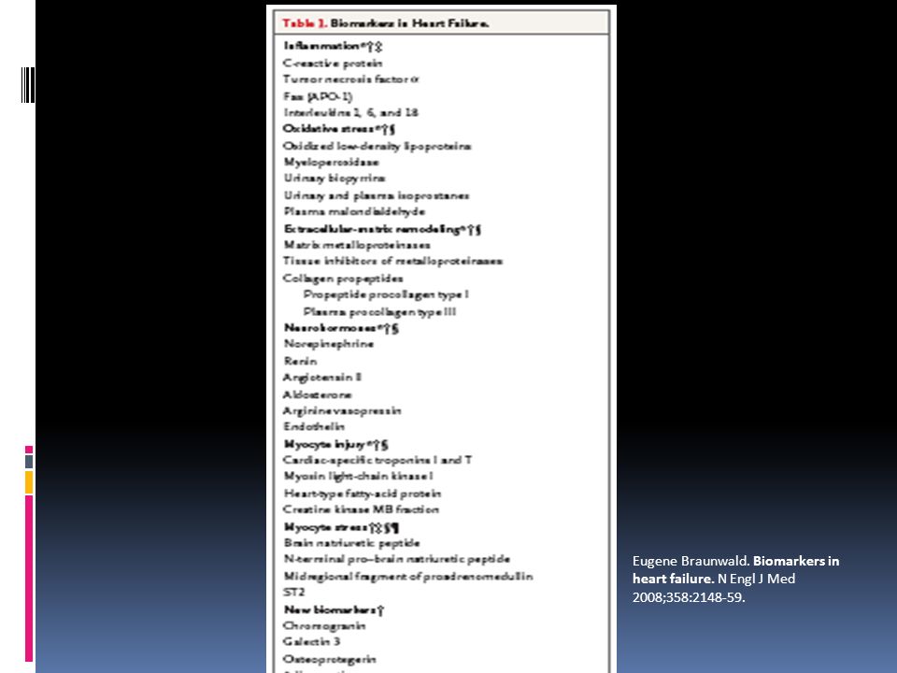Click 'Propeptide procollagen type I' sub-item
This screenshot has width=897, height=673.
[386, 294]
